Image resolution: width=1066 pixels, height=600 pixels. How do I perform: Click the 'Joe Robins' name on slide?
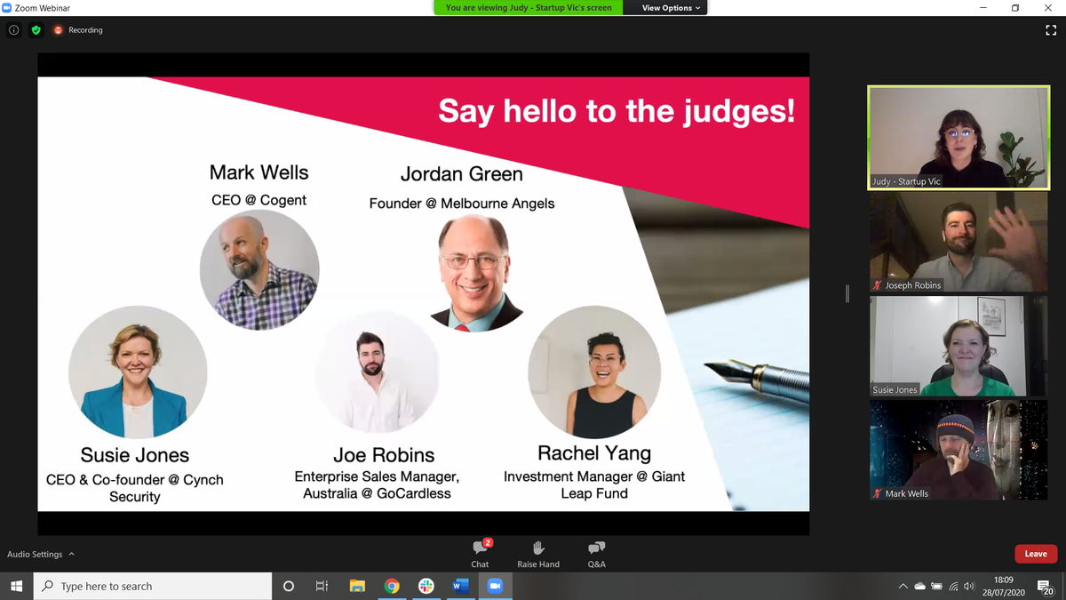click(384, 455)
